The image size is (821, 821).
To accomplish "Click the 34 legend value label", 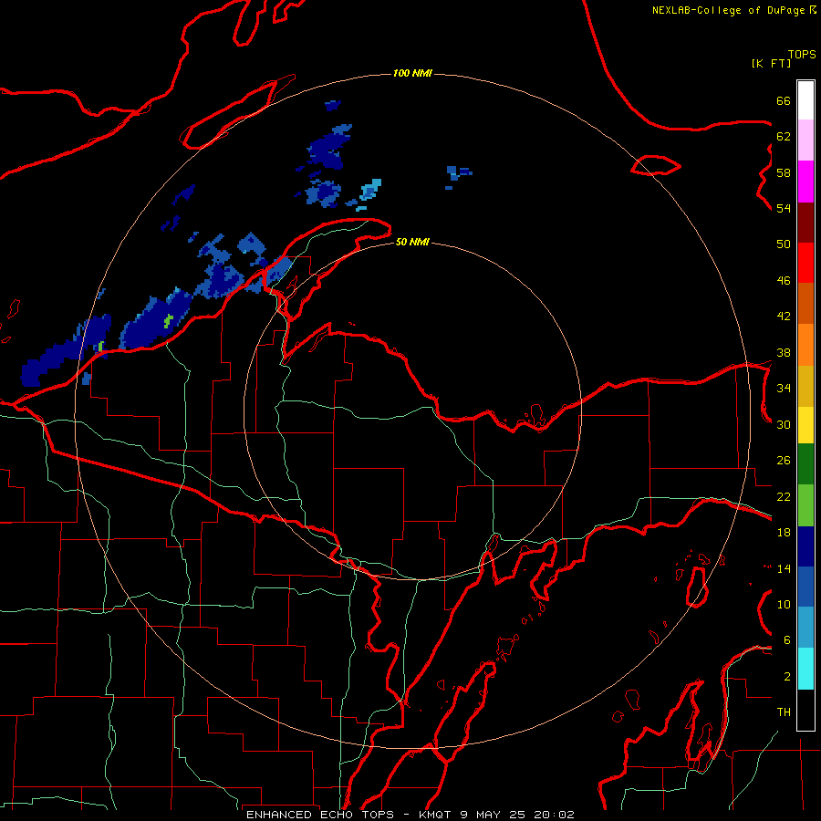I will pos(784,389).
